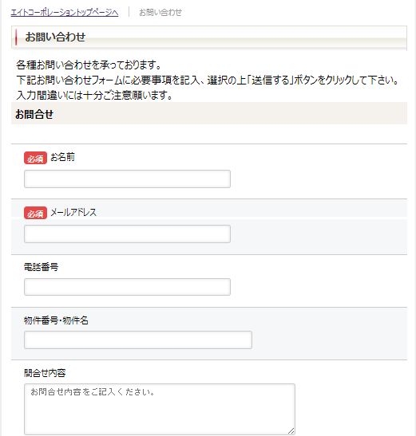Click the 物件番号・物件名 label

[x=56, y=320]
